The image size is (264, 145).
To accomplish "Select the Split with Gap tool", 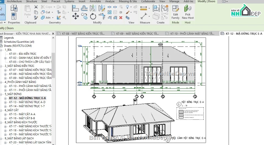I will point(115,7).
